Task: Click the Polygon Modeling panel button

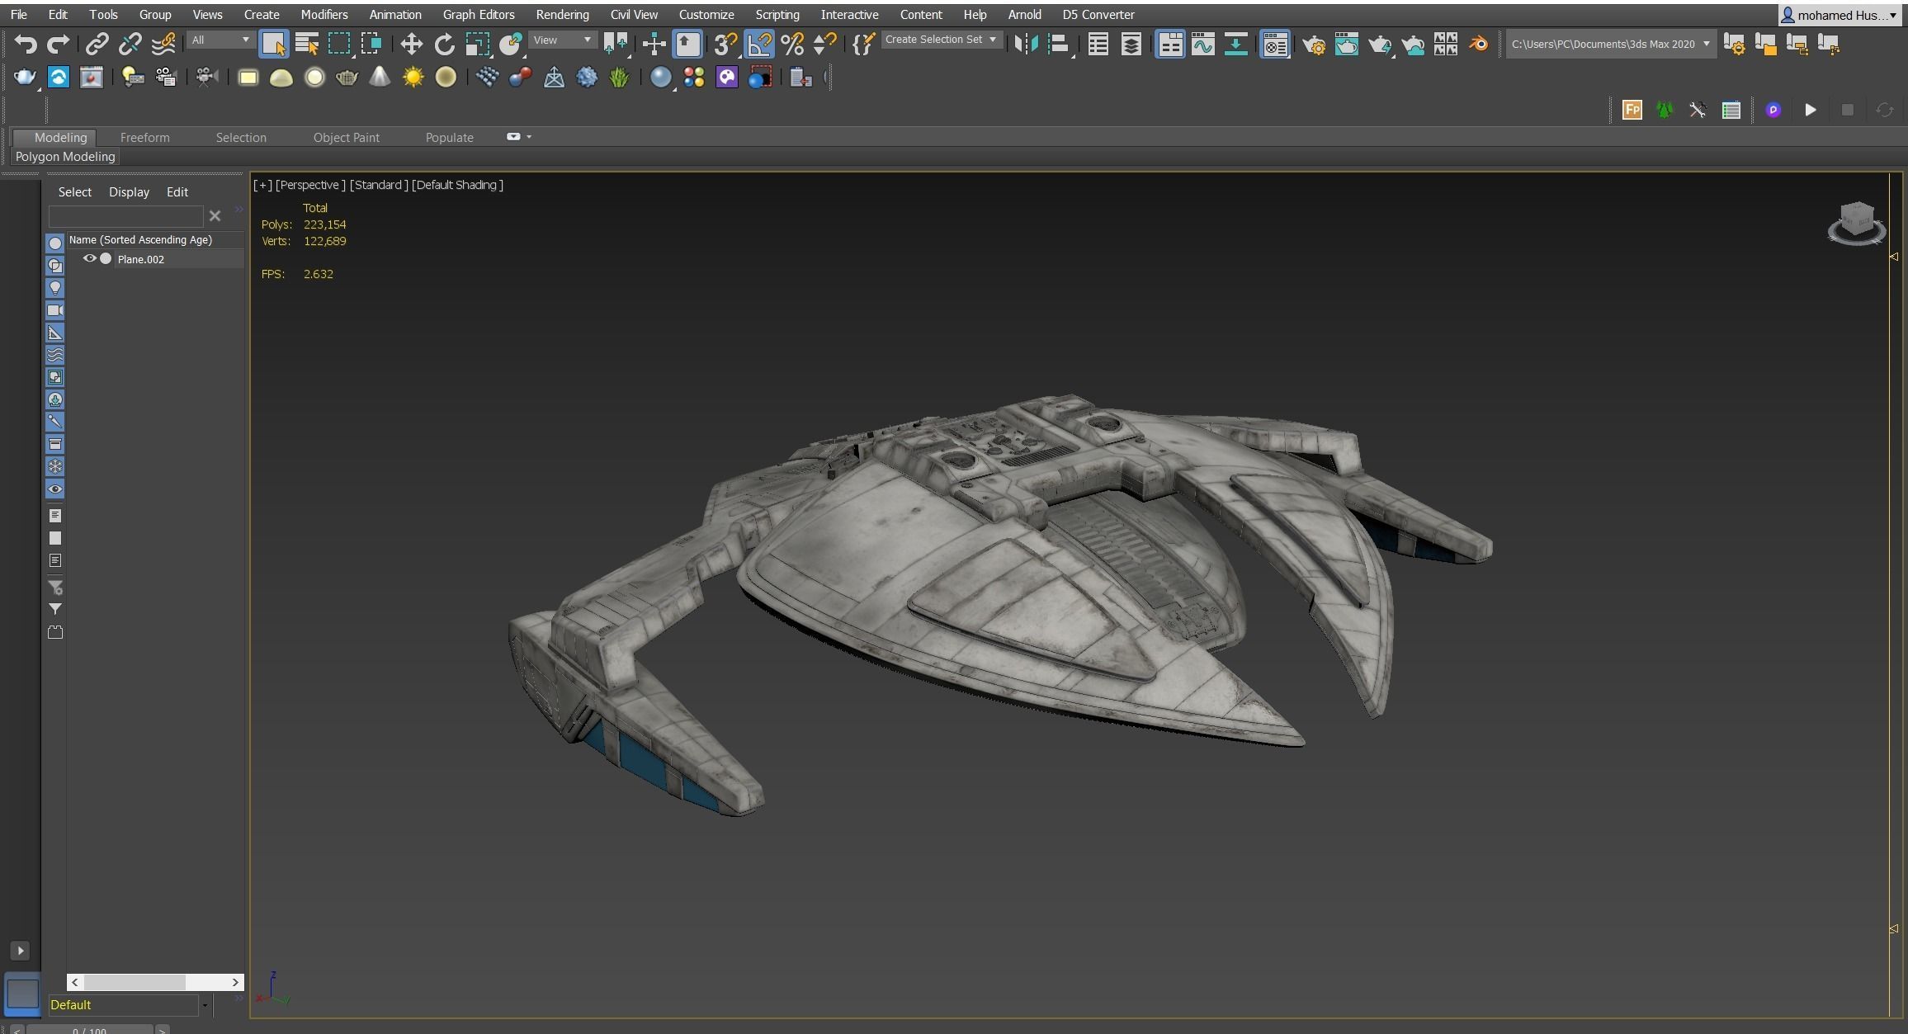Action: coord(65,156)
